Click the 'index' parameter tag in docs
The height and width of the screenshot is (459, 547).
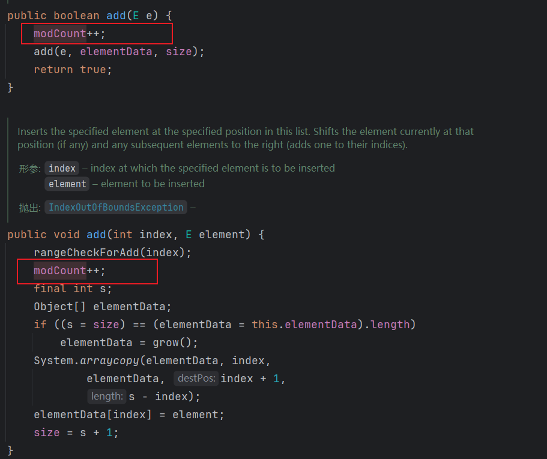62,169
